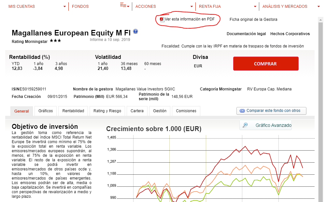Click the scrollbar up arrow
This screenshot has height=202, width=326.
pos(320,20)
